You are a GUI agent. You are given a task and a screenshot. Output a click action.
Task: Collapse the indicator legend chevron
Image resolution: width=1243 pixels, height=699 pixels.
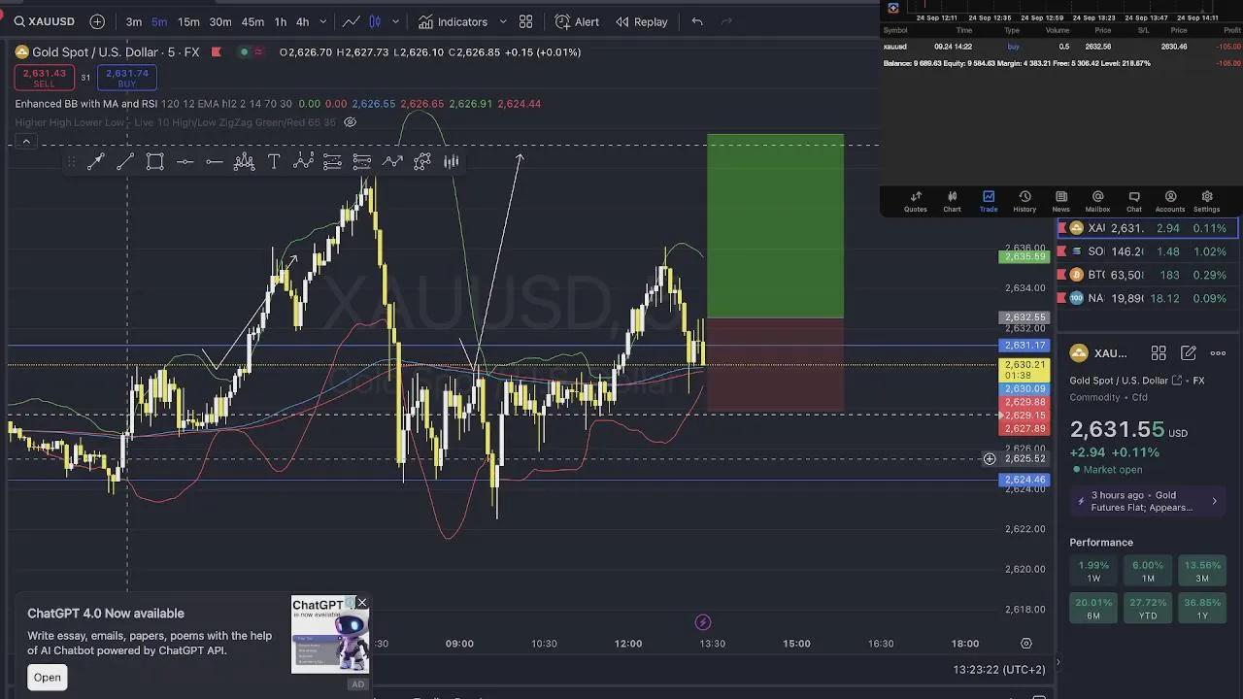click(26, 143)
